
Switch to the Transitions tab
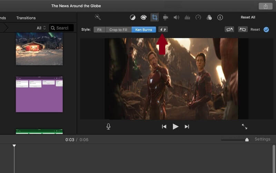[x=26, y=18]
